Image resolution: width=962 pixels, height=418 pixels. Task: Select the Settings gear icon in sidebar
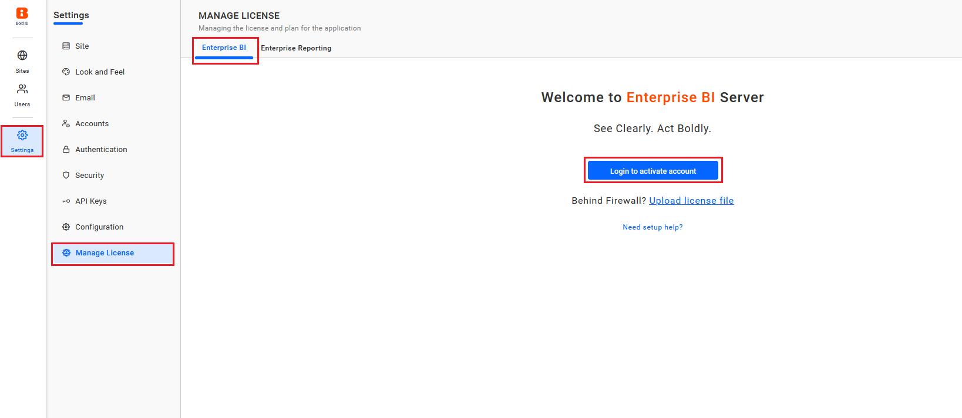point(22,135)
